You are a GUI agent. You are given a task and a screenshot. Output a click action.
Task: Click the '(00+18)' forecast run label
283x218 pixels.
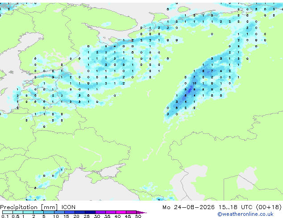tap(269, 207)
